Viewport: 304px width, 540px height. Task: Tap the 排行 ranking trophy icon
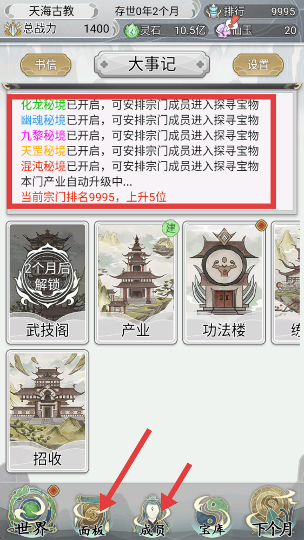coord(213,11)
